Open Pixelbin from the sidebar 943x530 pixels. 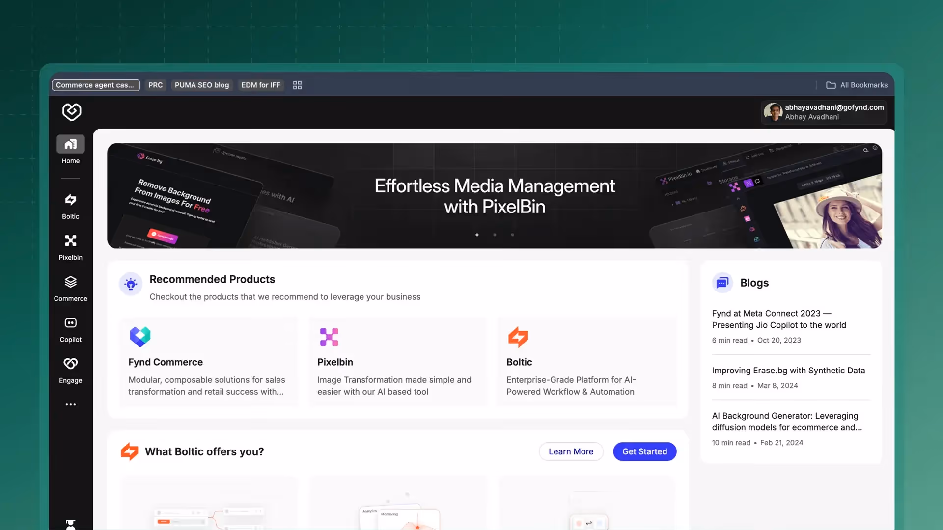click(x=70, y=240)
